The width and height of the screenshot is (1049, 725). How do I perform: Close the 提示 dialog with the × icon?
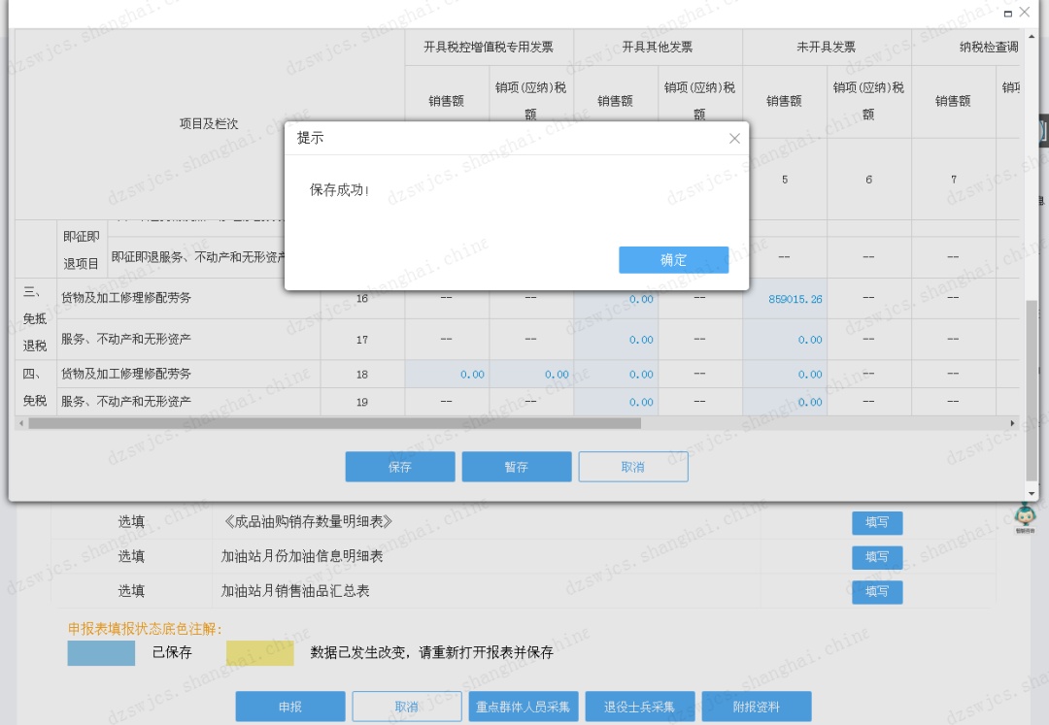734,138
